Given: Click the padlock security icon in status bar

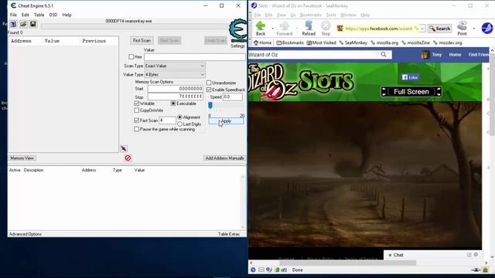Looking at the screenshot, I should 486,270.
